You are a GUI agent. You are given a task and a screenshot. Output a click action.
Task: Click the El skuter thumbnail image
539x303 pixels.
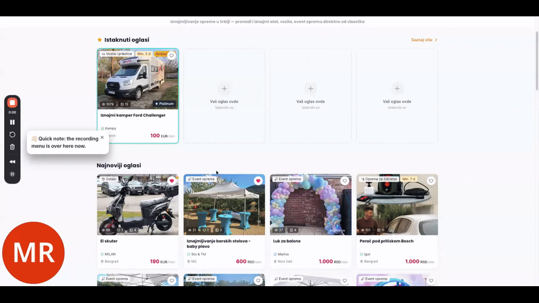click(x=138, y=204)
